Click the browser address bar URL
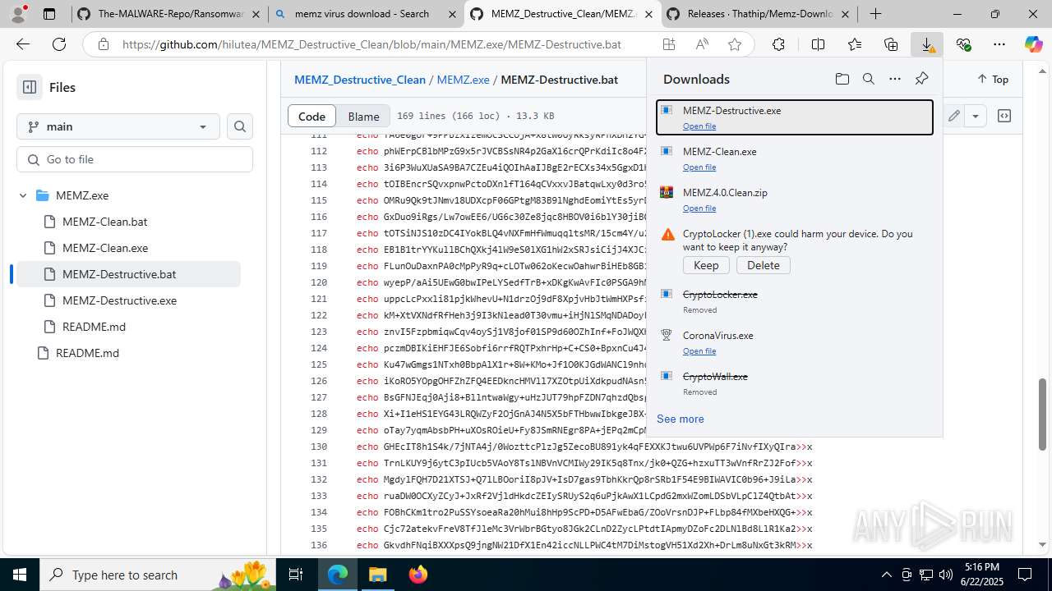The height and width of the screenshot is (591, 1052). pyautogui.click(x=371, y=45)
